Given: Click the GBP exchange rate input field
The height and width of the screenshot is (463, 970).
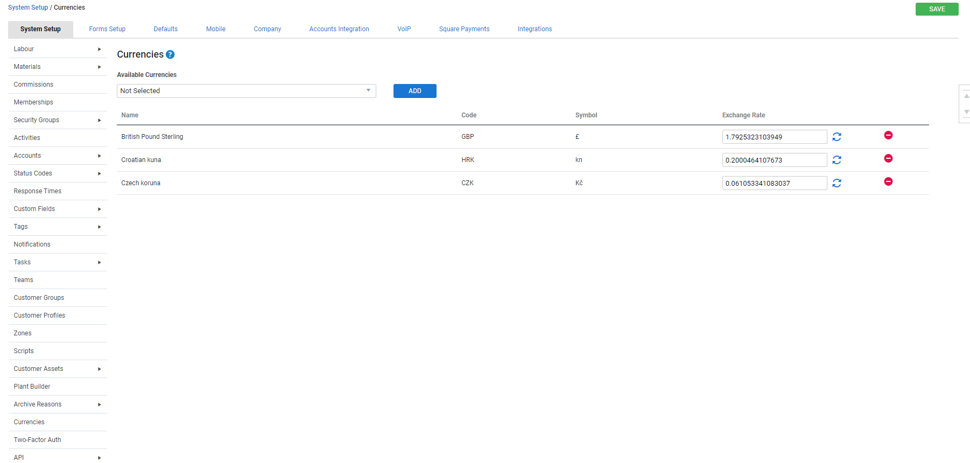Looking at the screenshot, I should (774, 137).
